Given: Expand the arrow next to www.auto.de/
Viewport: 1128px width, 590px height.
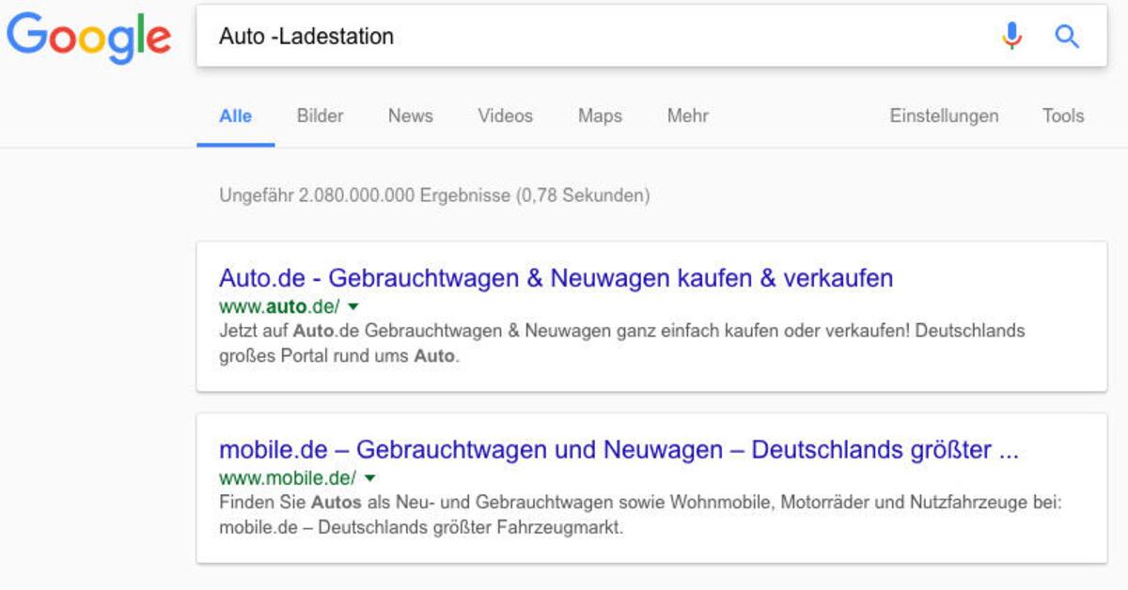Looking at the screenshot, I should [353, 307].
